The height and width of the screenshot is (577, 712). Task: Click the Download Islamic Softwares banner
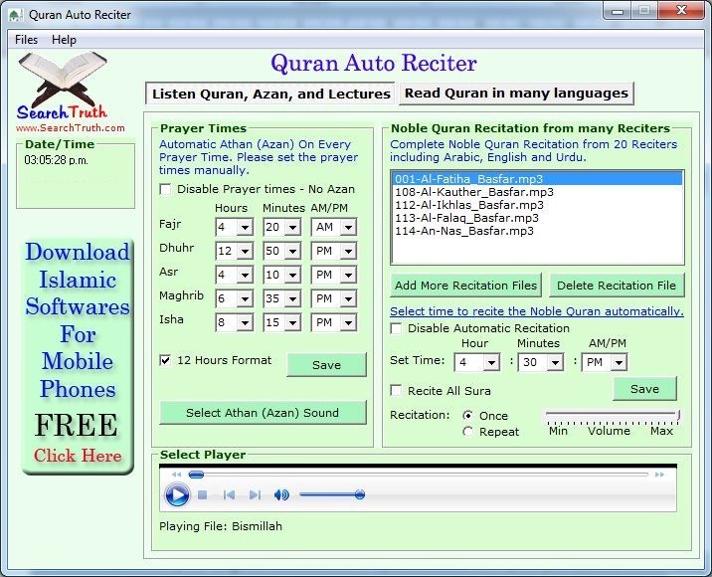tap(78, 357)
